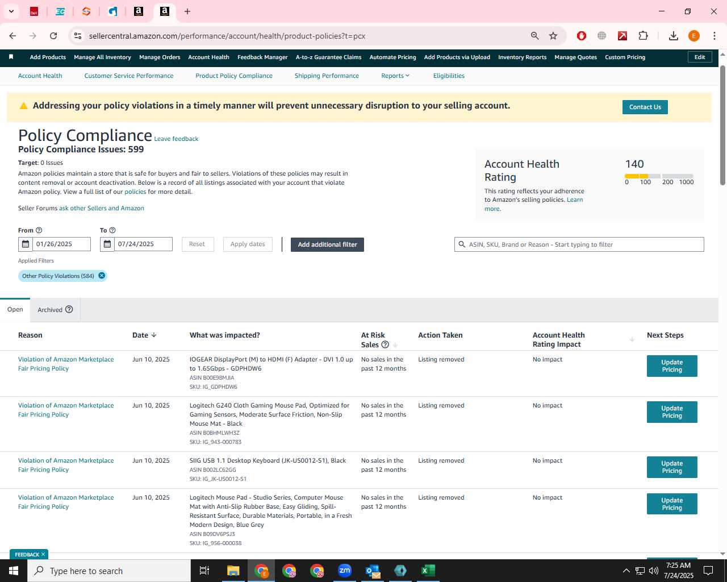Open Product Policy Compliance tab

click(234, 76)
